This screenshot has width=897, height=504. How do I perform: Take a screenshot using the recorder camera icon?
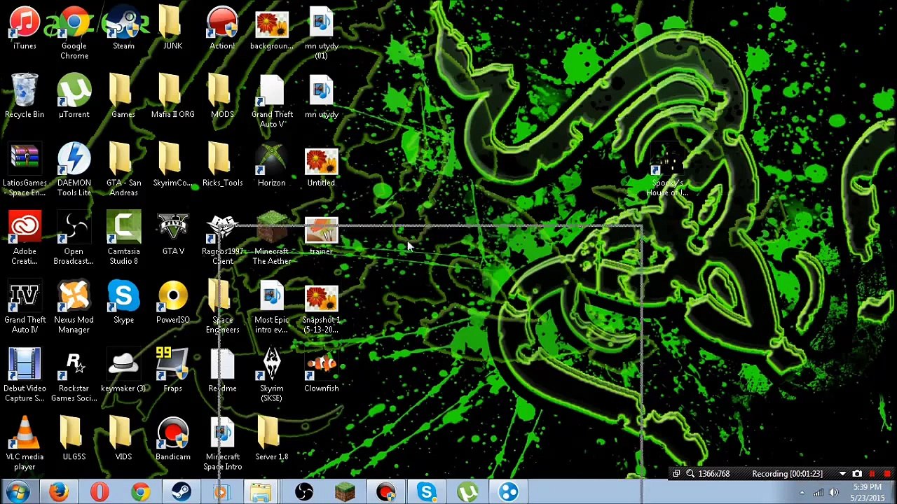[x=857, y=474]
